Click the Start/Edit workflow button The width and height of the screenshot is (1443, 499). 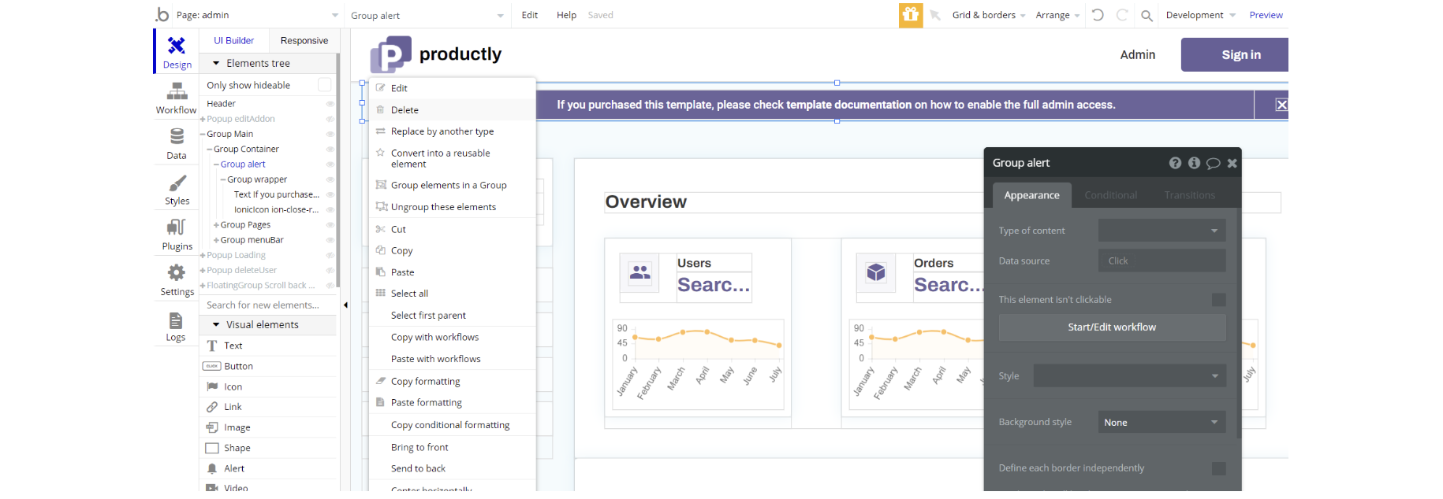(x=1112, y=327)
